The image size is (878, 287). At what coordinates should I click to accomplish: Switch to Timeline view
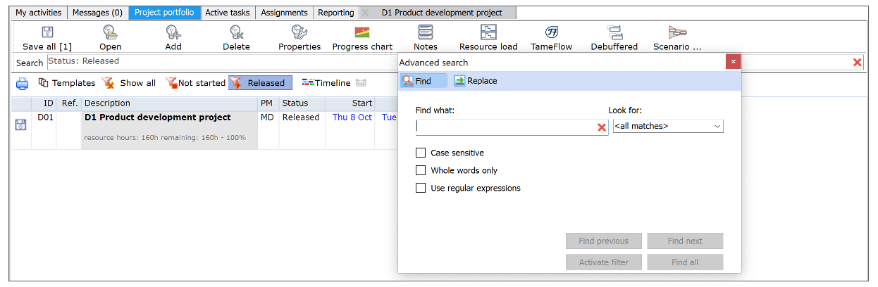tap(326, 83)
